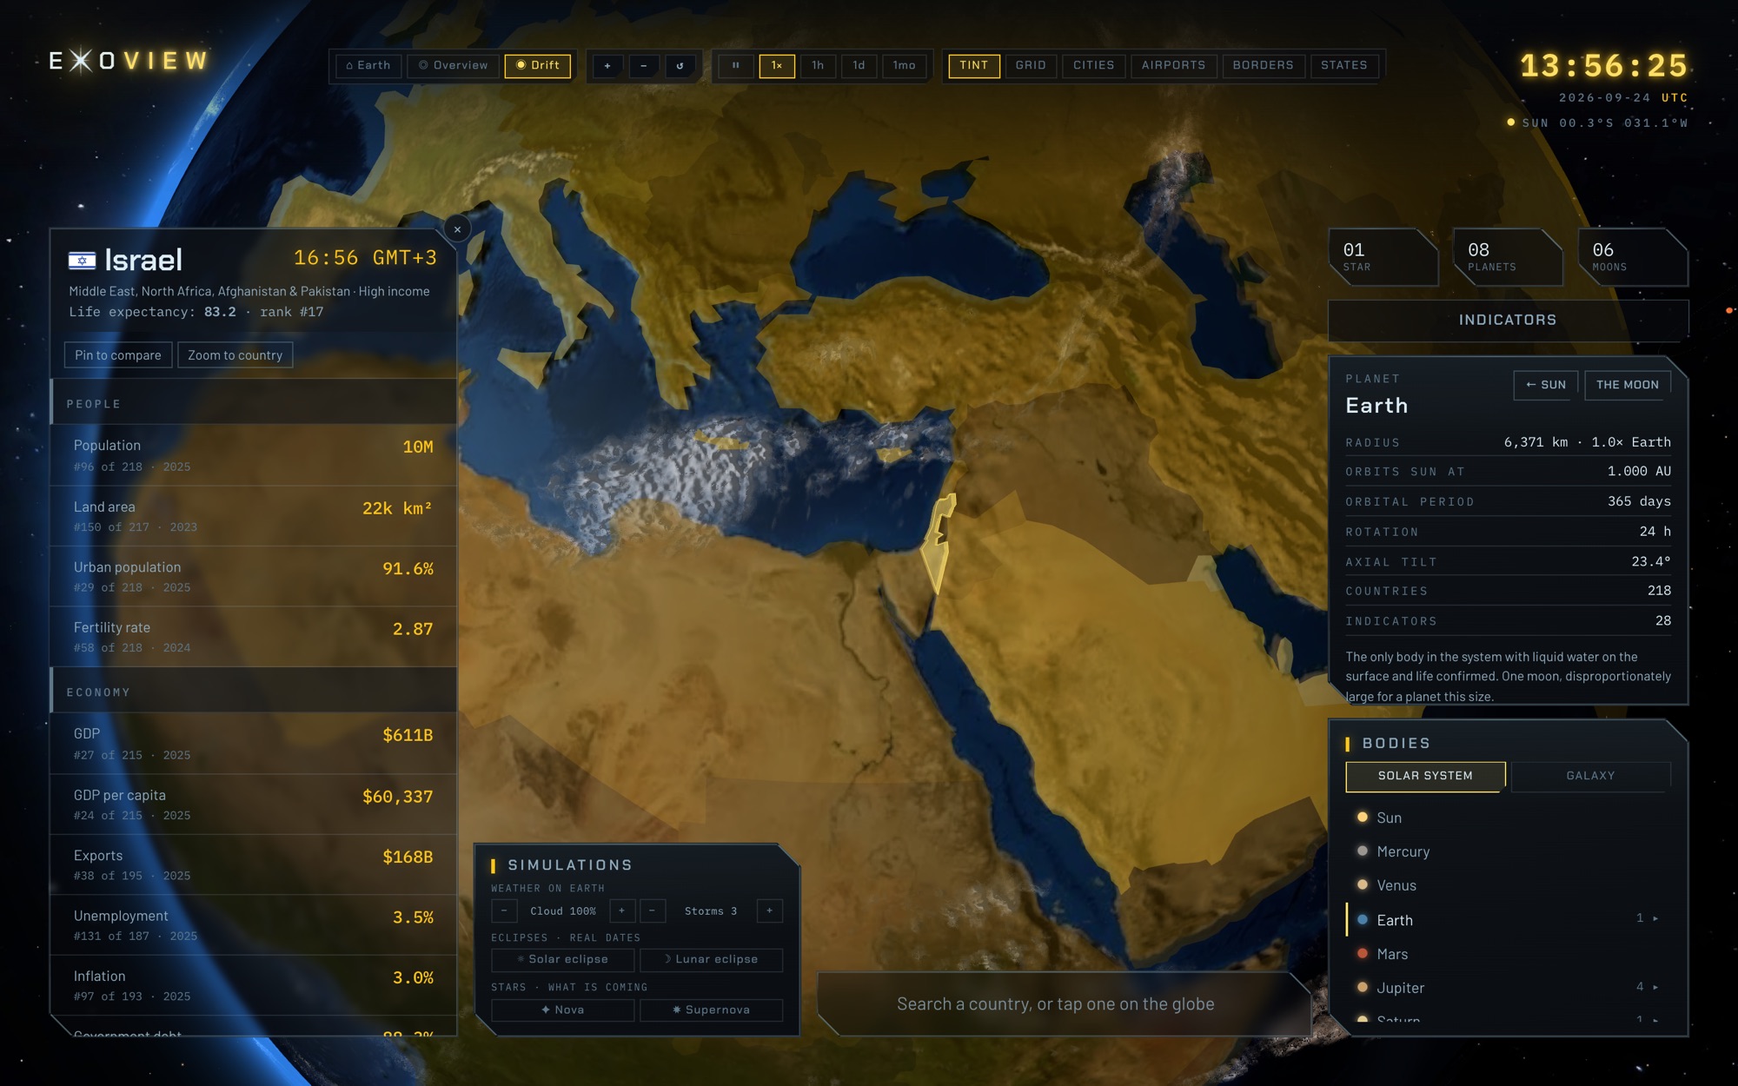Select Mars in the Bodies list
Image resolution: width=1738 pixels, height=1086 pixels.
[x=1508, y=954]
